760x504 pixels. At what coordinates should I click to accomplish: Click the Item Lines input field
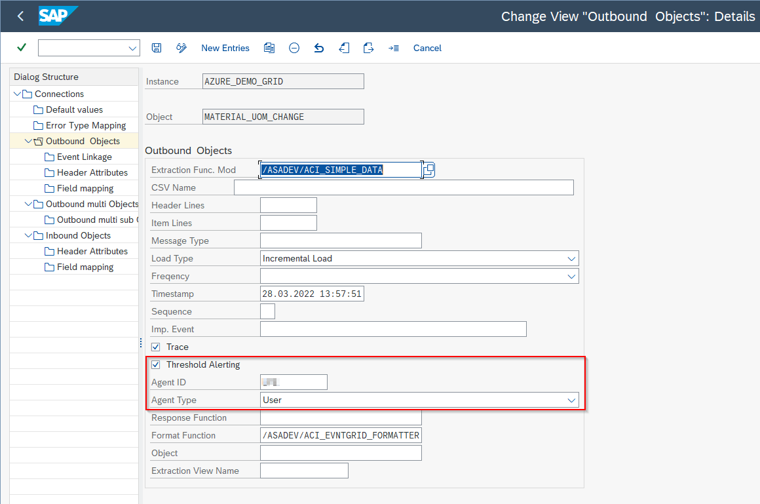[288, 223]
